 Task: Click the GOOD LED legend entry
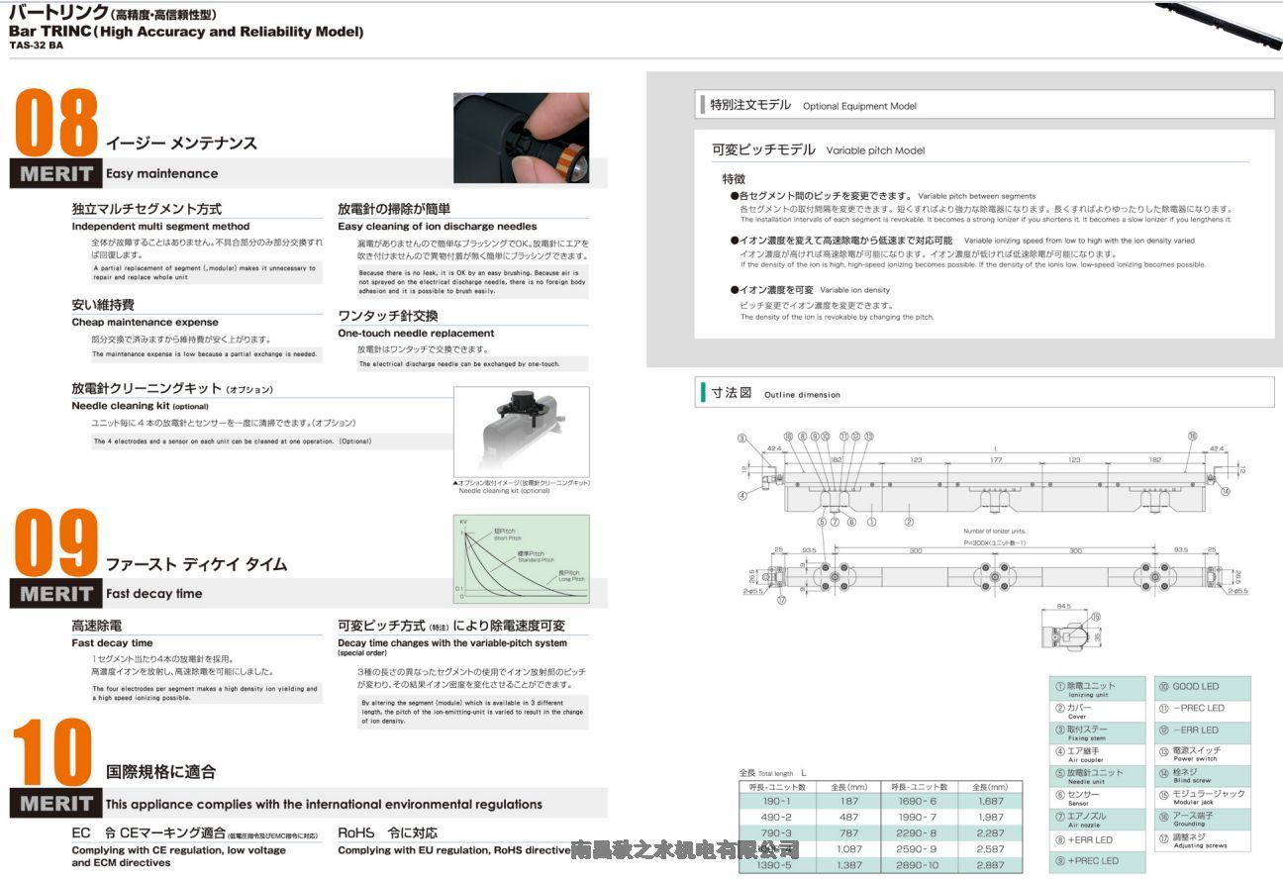[1202, 687]
